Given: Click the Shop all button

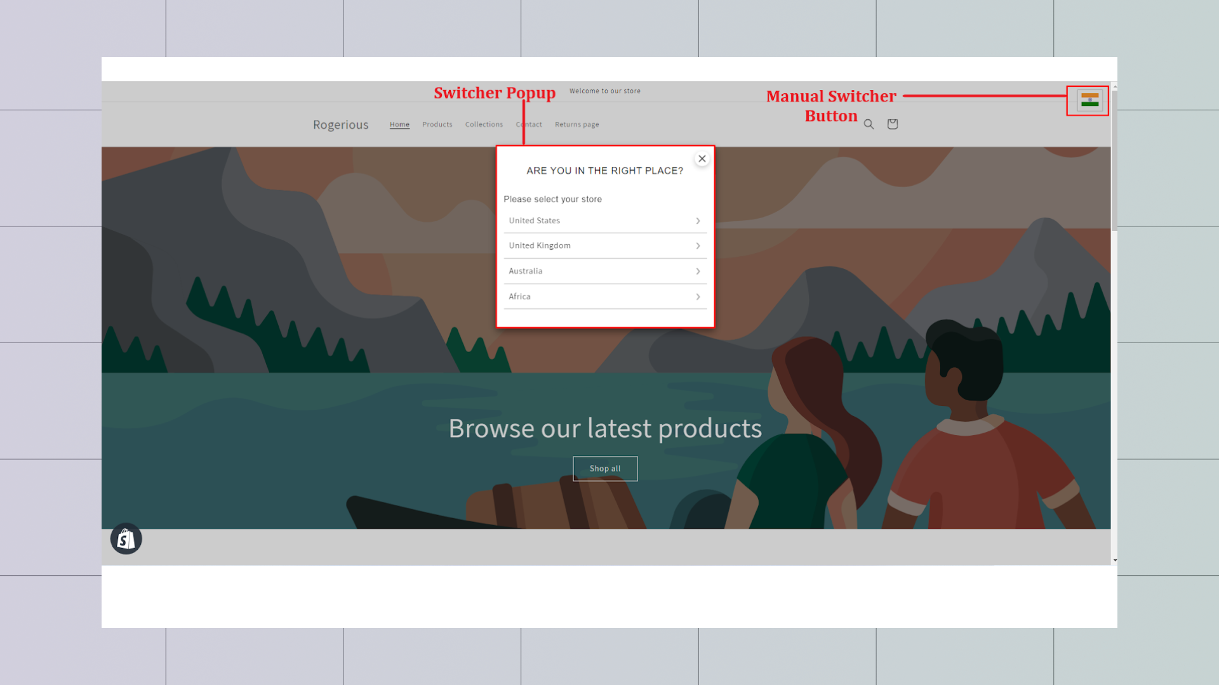Looking at the screenshot, I should 605,469.
